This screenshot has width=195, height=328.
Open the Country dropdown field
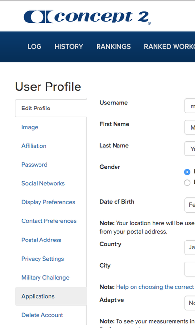[x=190, y=247]
